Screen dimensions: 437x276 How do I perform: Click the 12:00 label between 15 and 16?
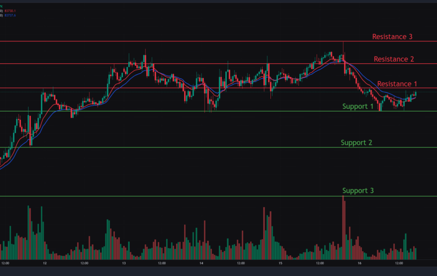pos(320,263)
